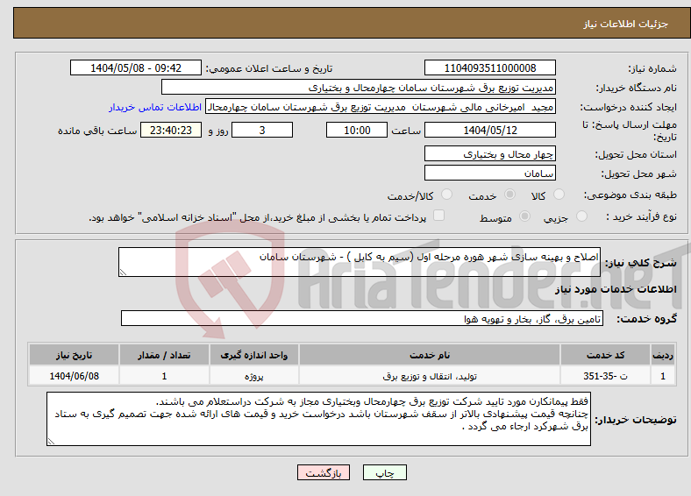Click the remaining time field 23:40:23
Screen dimensions: 691x496
[171, 130]
